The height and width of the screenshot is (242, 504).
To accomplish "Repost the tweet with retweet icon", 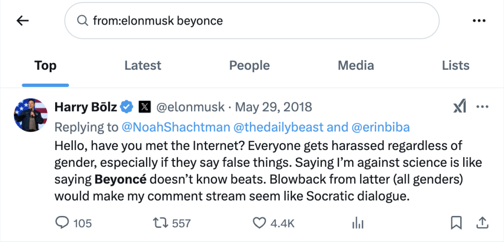I will point(159,223).
